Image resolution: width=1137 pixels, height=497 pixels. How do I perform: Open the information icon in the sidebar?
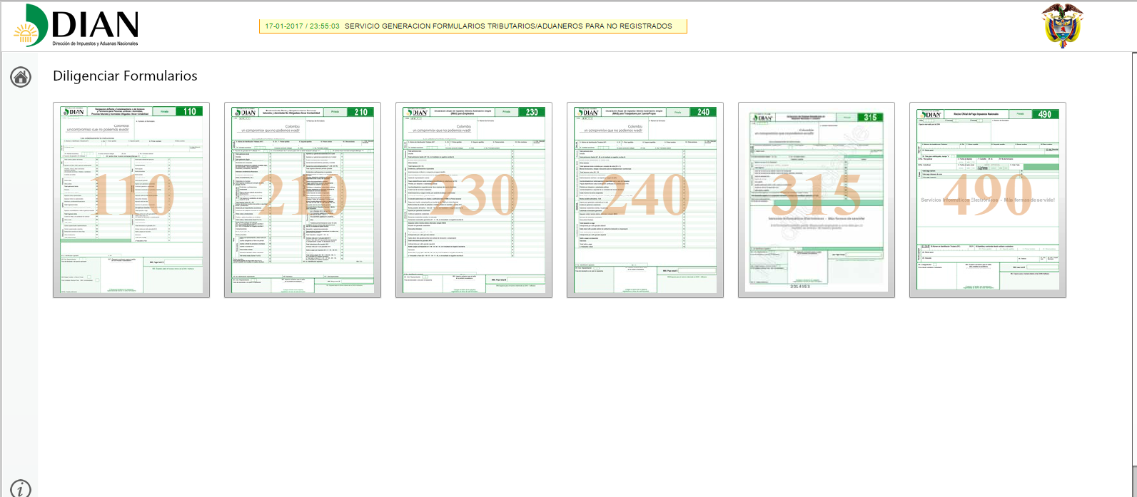point(21,488)
